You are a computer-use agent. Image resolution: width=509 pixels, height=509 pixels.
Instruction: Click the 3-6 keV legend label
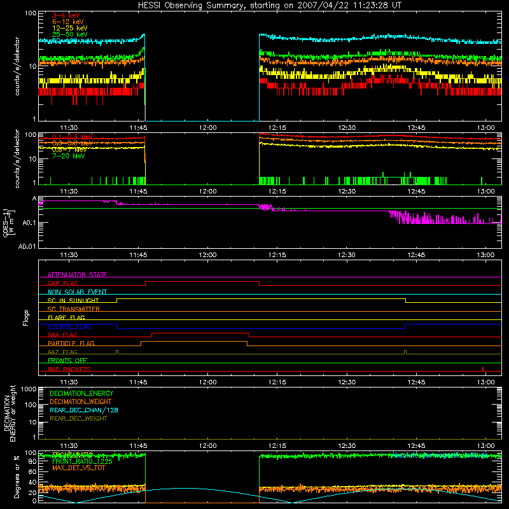point(66,15)
